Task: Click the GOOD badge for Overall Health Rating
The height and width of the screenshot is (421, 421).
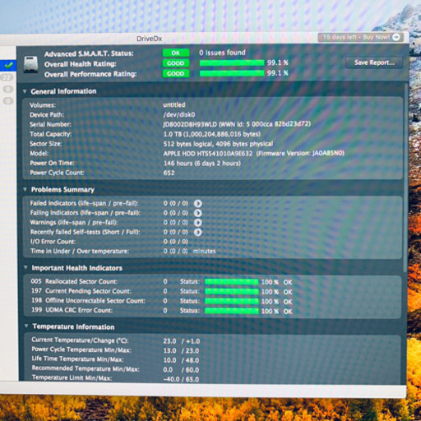Action: click(176, 63)
